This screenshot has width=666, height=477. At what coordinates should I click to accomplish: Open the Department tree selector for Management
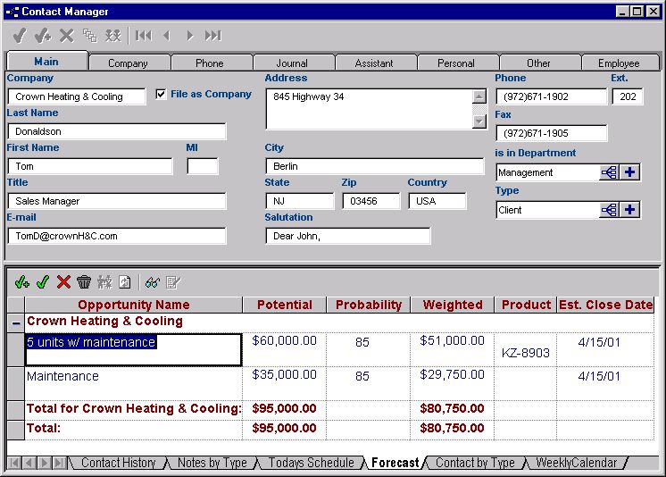[610, 172]
